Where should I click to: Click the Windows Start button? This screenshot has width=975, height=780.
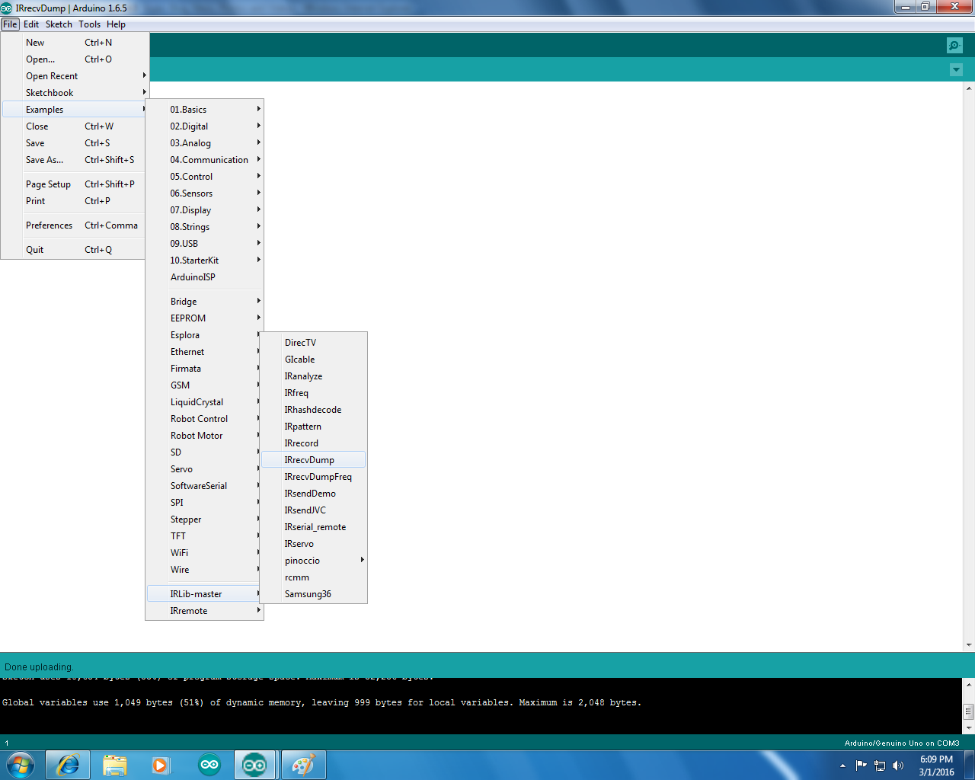pos(20,765)
